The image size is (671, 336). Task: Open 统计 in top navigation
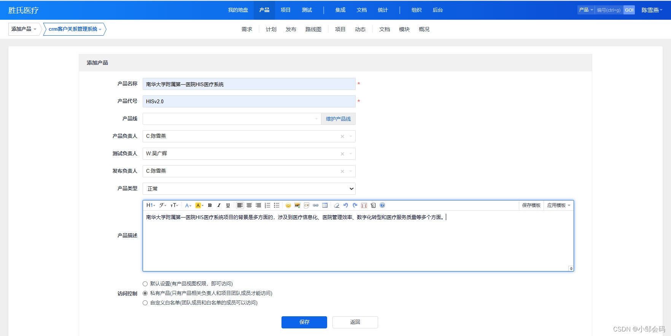[383, 10]
